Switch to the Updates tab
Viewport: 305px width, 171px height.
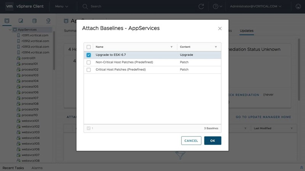point(246,30)
